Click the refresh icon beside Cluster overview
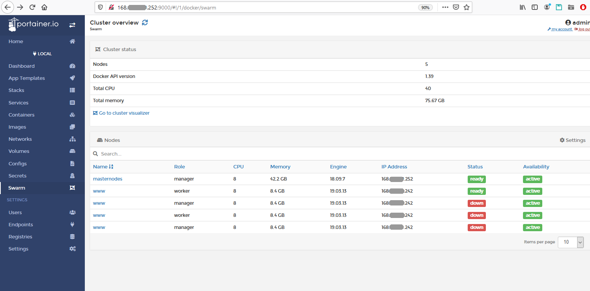The height and width of the screenshot is (291, 590). (145, 23)
